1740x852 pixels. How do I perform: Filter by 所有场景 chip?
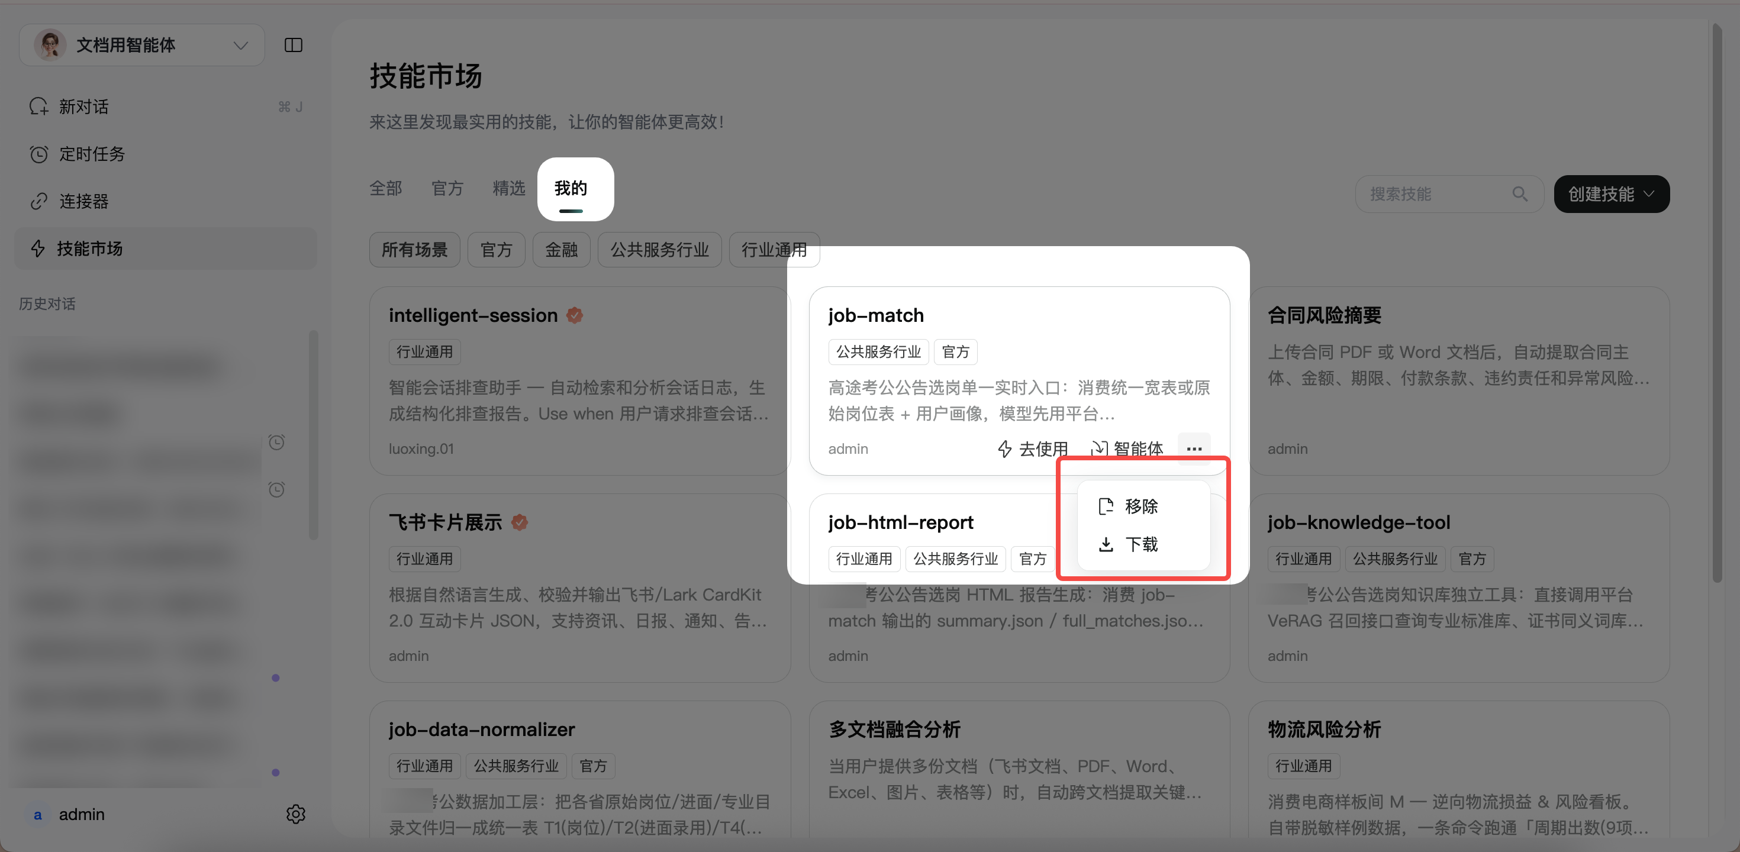(x=415, y=250)
